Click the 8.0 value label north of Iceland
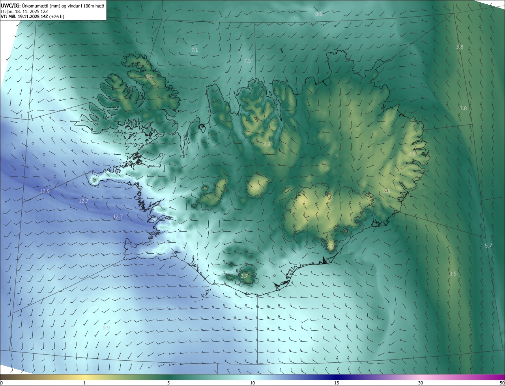This screenshot has height=386, width=505. [319, 14]
